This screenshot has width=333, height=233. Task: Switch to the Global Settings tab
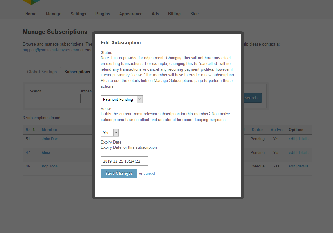(42, 72)
